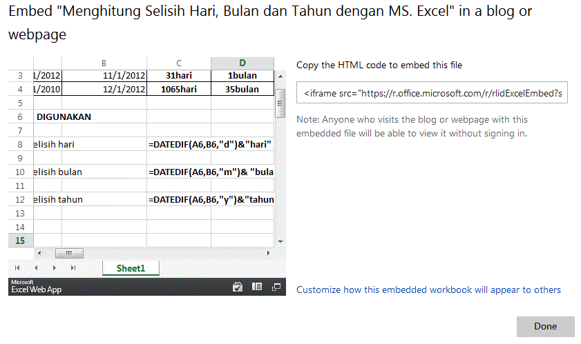Click the Microsoft Excel Web App logo
581x344 pixels.
[x=37, y=287]
